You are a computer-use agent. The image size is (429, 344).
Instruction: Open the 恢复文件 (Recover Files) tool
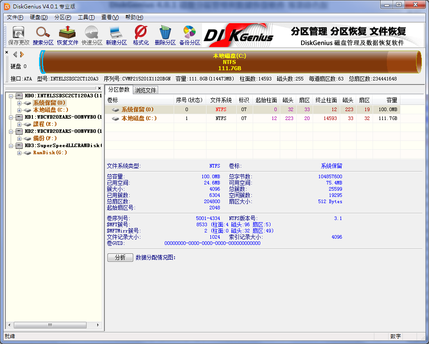68,35
